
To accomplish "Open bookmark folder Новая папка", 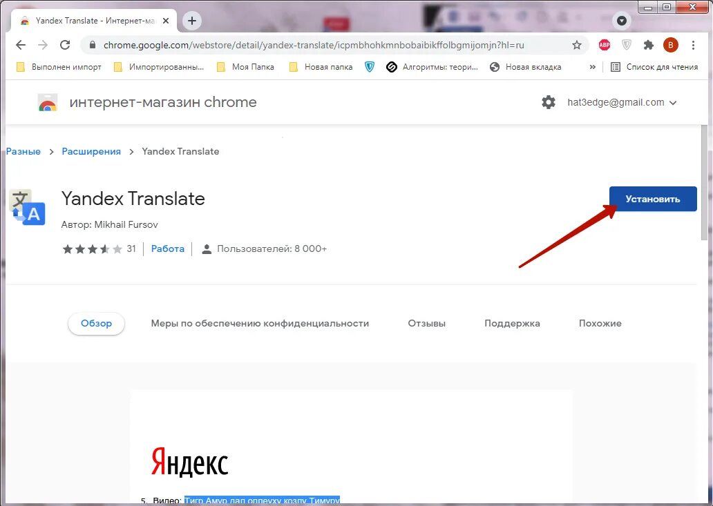I will tap(321, 67).
